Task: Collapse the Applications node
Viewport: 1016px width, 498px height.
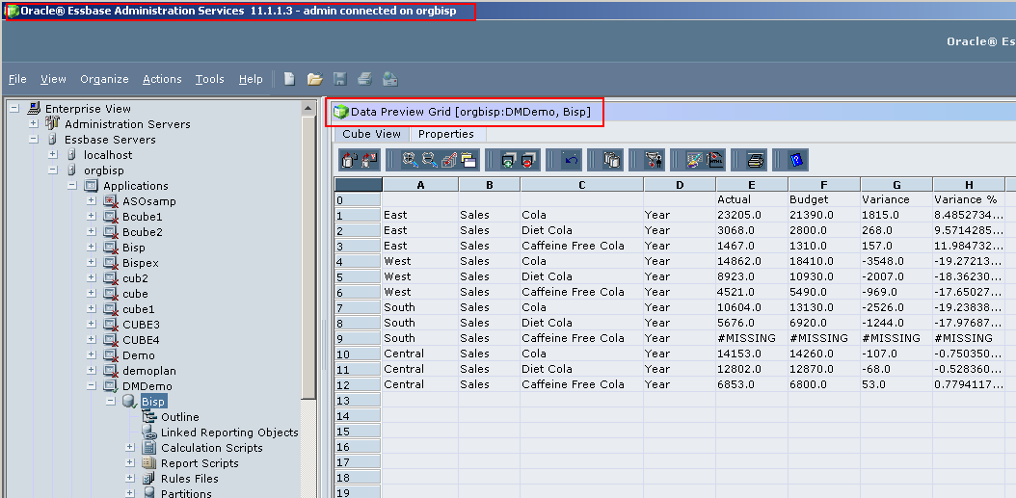Action: pos(72,186)
